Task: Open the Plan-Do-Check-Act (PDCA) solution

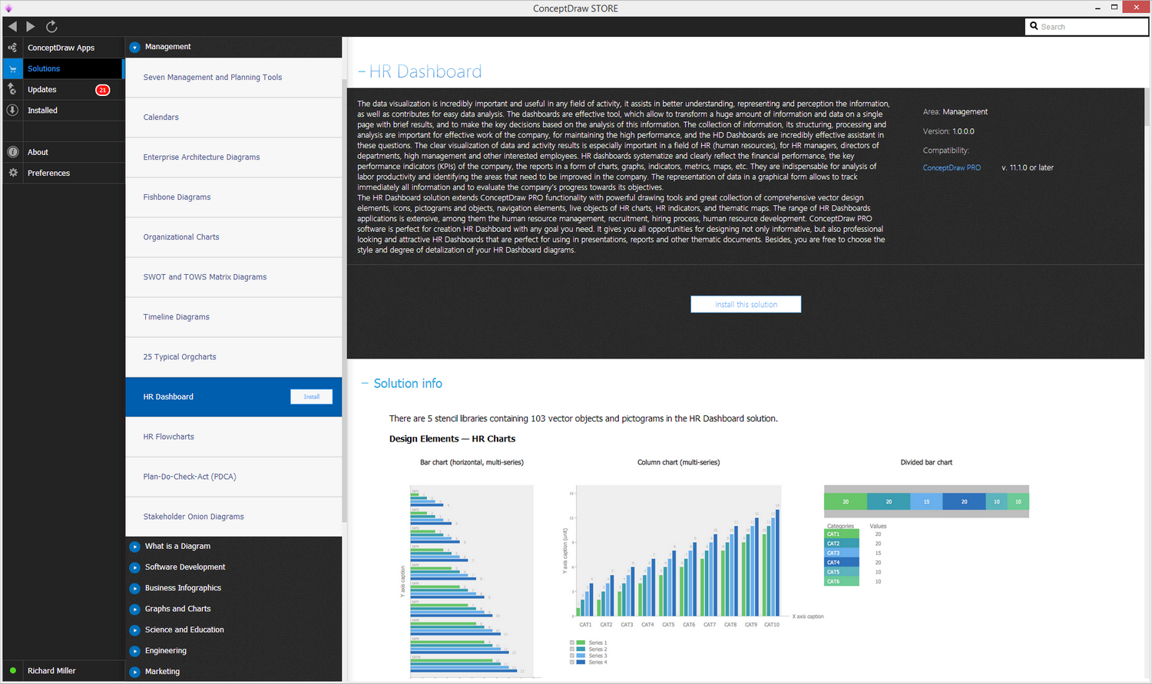Action: pos(233,477)
